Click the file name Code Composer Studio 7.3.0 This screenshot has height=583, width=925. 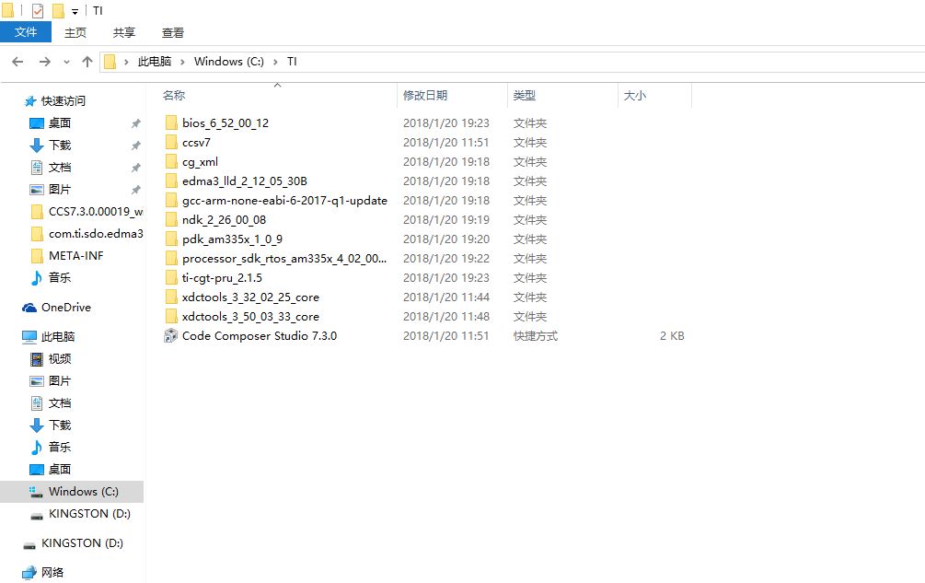tap(260, 336)
